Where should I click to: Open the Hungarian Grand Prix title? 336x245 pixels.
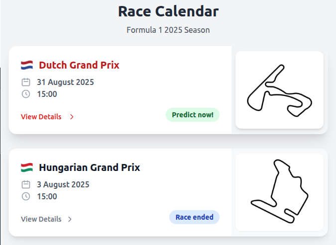(x=90, y=167)
